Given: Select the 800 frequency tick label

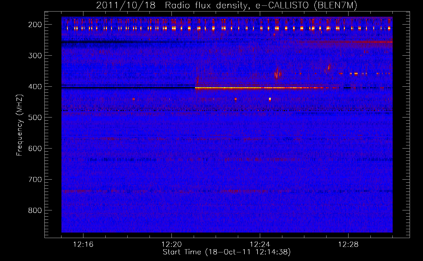Looking at the screenshot, I should click(x=35, y=211).
